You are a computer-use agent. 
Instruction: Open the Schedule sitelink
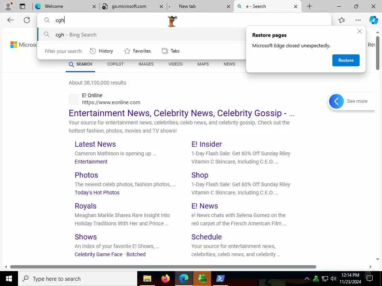(x=207, y=237)
